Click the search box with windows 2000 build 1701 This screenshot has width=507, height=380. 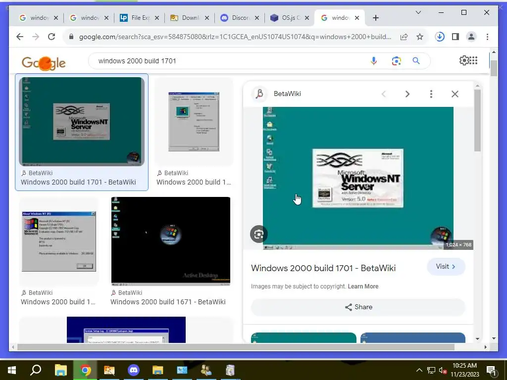226,61
